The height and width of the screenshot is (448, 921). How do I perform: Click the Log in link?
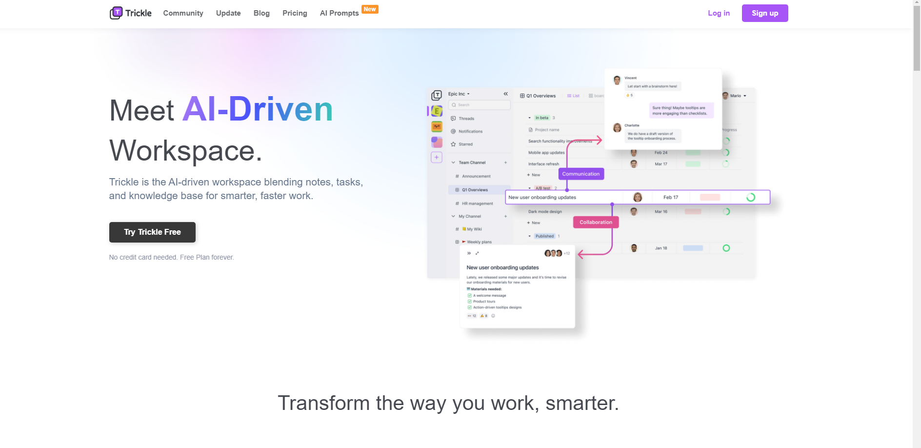(719, 13)
